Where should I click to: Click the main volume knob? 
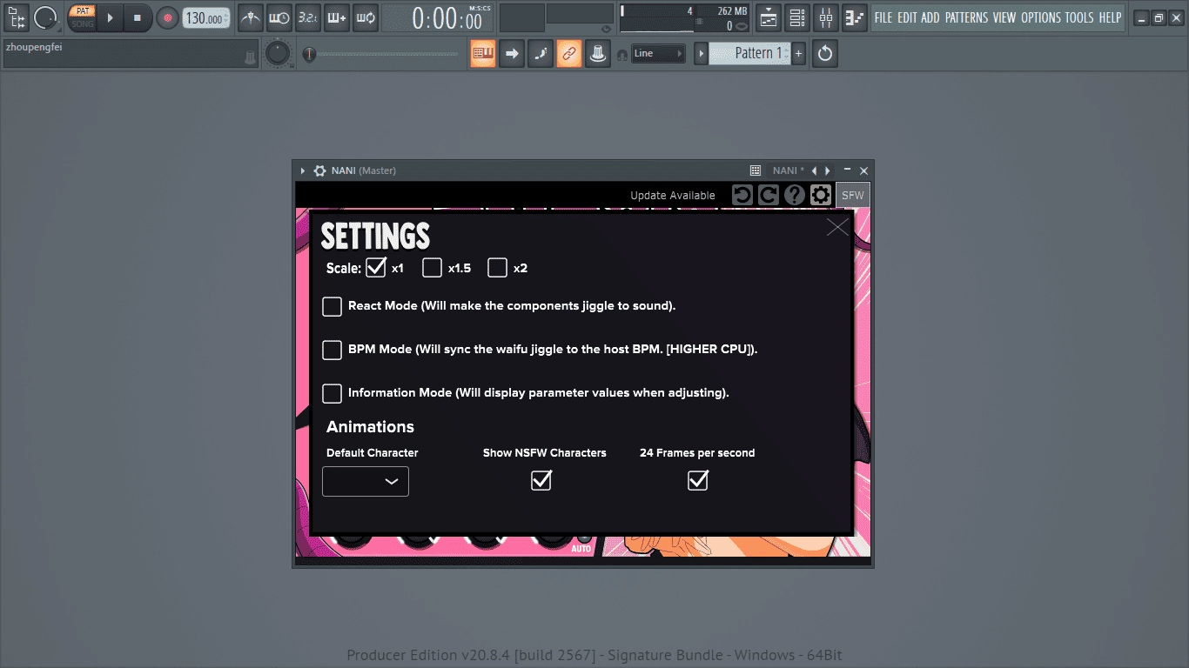click(x=45, y=17)
